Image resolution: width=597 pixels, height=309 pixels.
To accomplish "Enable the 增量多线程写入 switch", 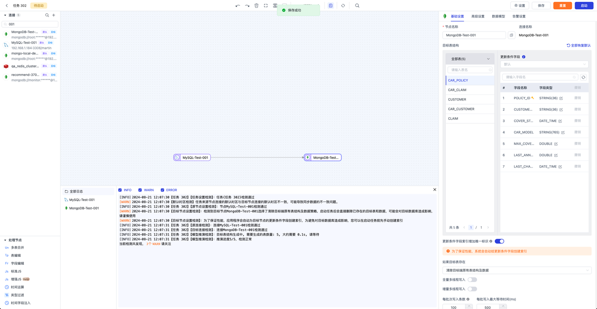I will (472, 289).
